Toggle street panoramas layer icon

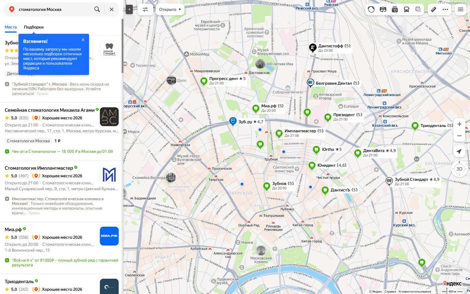(x=383, y=9)
